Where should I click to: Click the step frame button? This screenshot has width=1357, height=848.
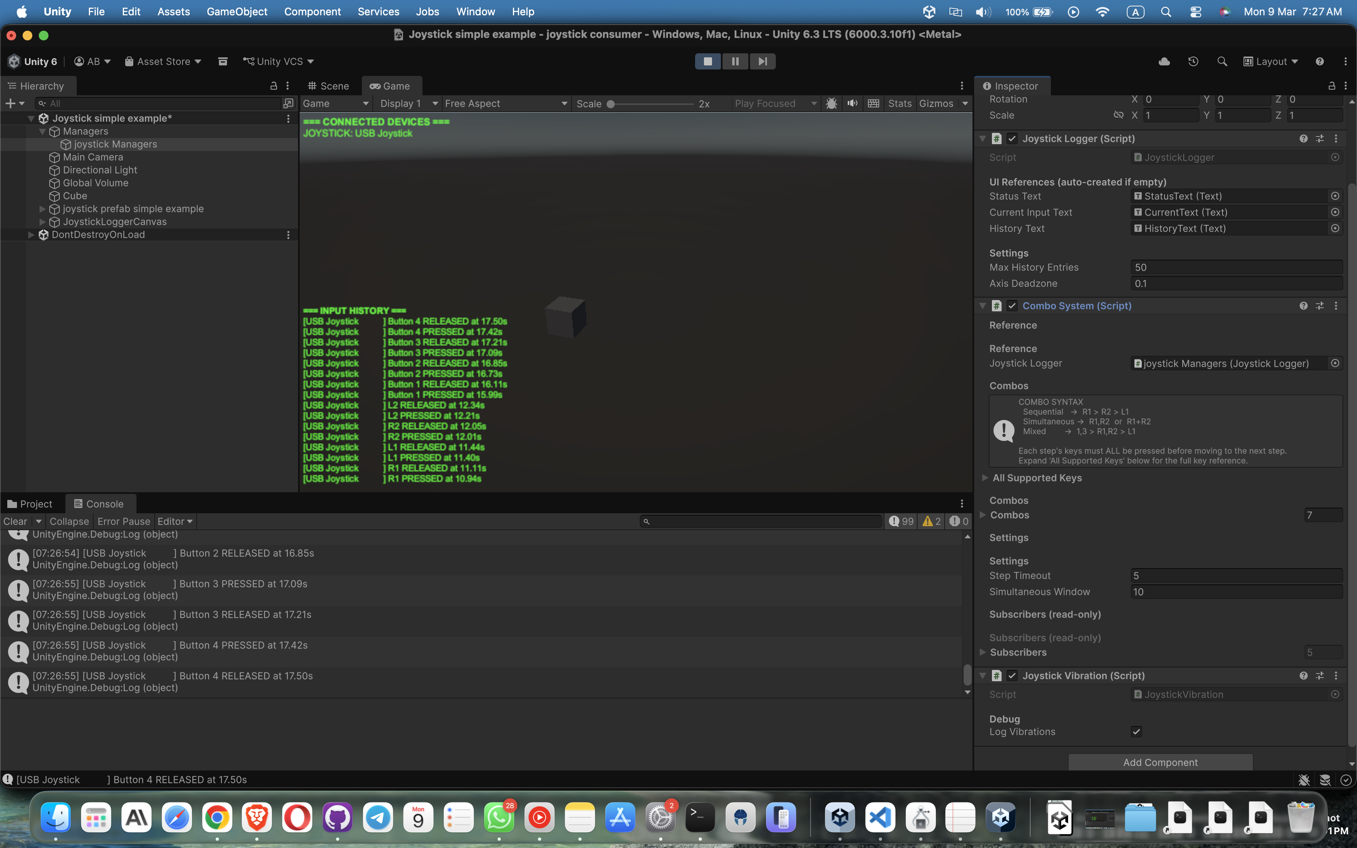762,61
